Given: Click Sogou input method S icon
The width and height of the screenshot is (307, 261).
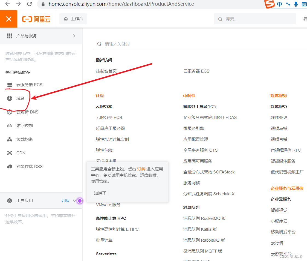Looking at the screenshot, I should (x=270, y=4).
